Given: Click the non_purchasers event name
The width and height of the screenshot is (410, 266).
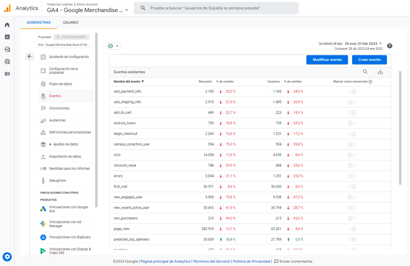Looking at the screenshot, I should pos(126,218).
